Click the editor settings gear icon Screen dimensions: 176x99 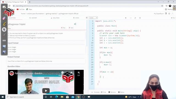pos(126,18)
